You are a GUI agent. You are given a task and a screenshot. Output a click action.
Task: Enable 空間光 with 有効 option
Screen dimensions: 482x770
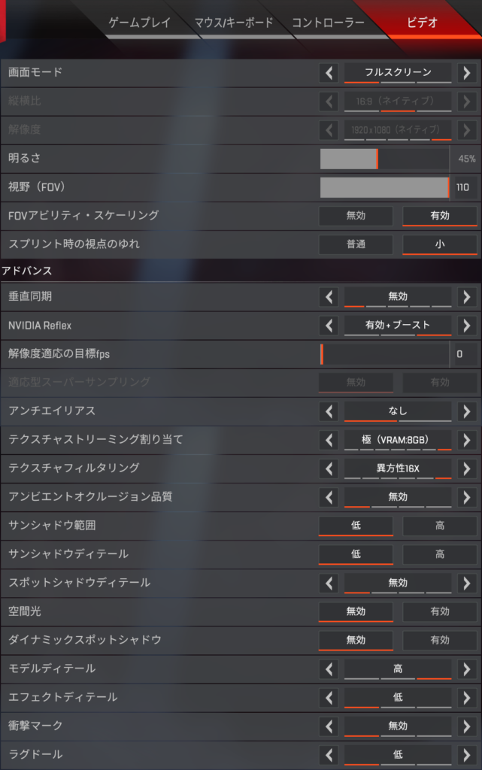click(440, 611)
